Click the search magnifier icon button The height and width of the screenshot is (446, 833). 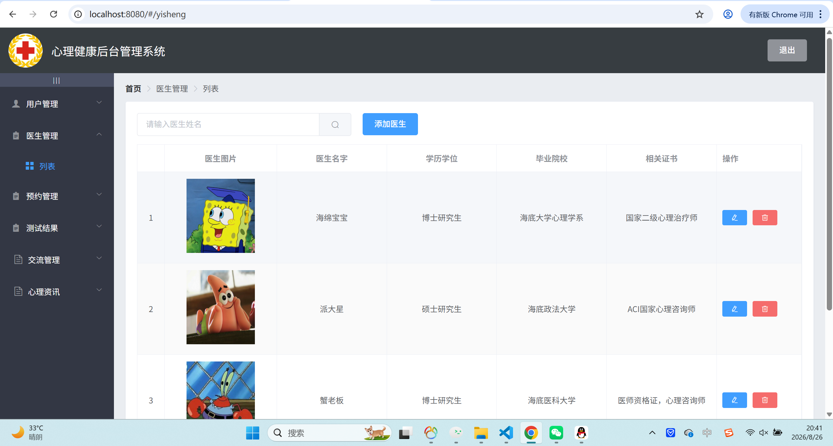pyautogui.click(x=335, y=125)
